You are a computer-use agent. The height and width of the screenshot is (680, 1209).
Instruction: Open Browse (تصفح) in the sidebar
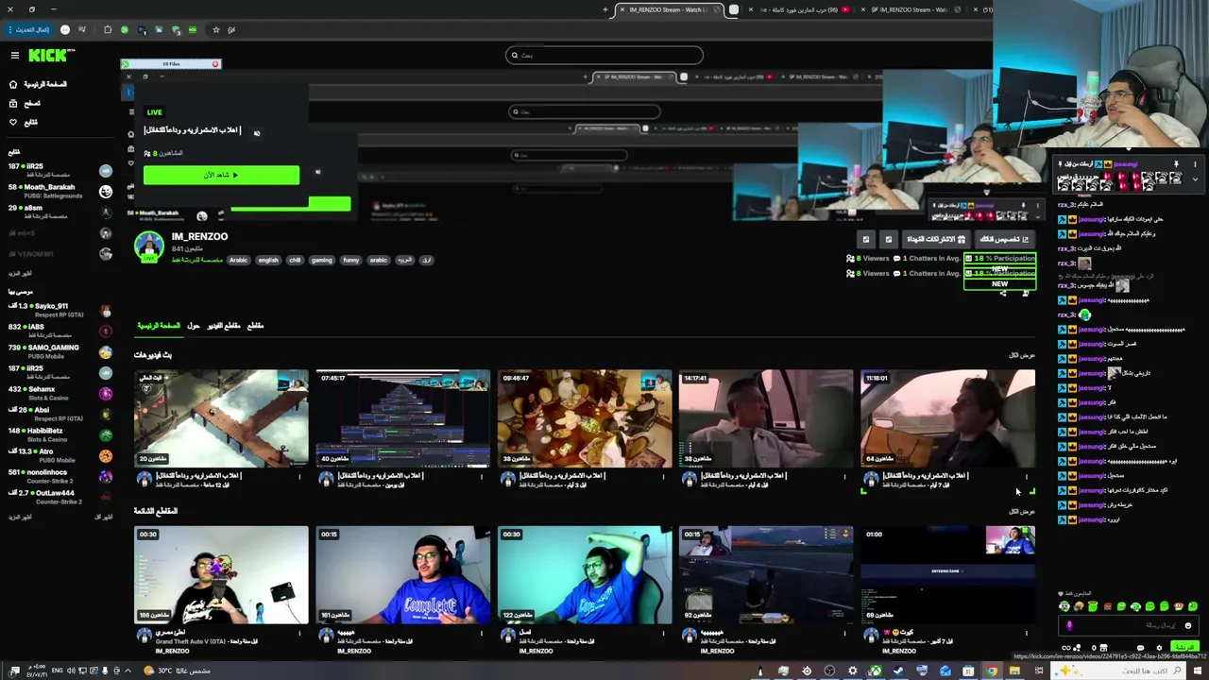[25, 103]
